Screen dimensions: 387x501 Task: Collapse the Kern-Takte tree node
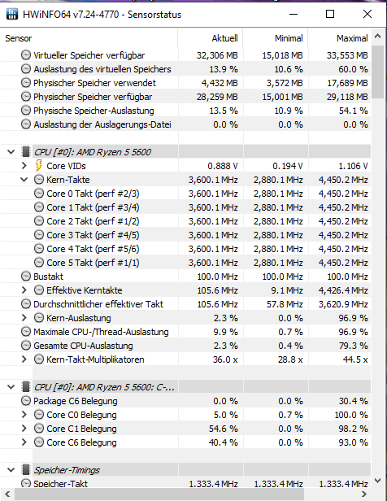click(x=24, y=180)
